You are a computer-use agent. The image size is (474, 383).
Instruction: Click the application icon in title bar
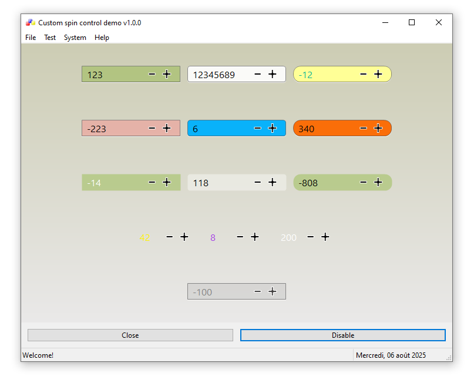pyautogui.click(x=30, y=23)
